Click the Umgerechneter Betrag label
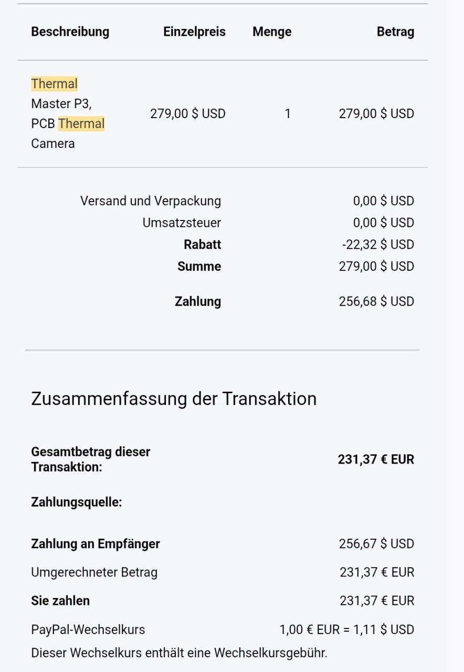 (x=94, y=572)
